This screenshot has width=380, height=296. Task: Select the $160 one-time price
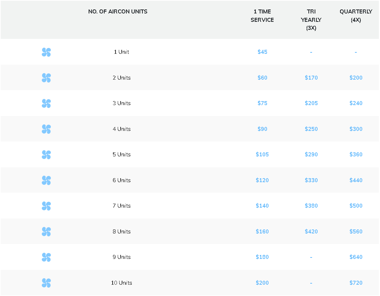[262, 232]
